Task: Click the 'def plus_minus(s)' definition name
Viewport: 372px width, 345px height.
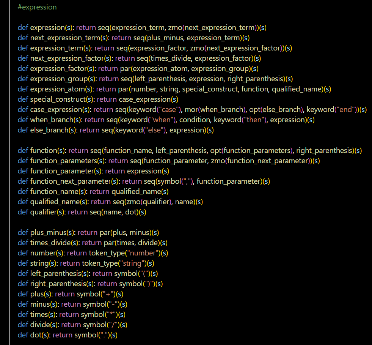Action: pos(48,232)
